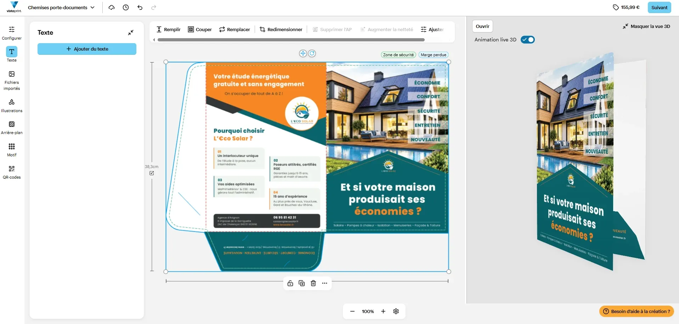Image resolution: width=679 pixels, height=324 pixels.
Task: Toggle Animation live 3D switch
Action: click(528, 40)
